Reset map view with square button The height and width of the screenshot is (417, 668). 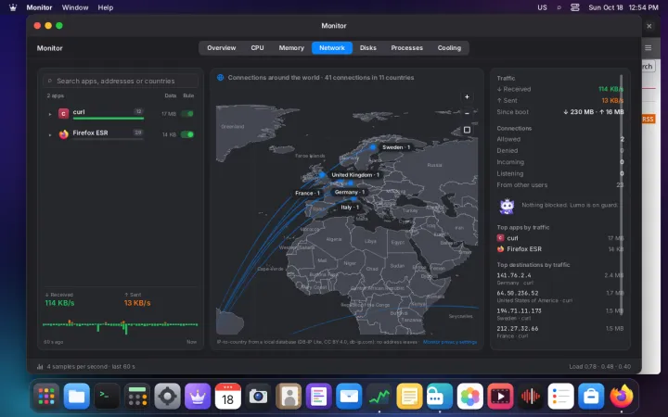coord(467,130)
